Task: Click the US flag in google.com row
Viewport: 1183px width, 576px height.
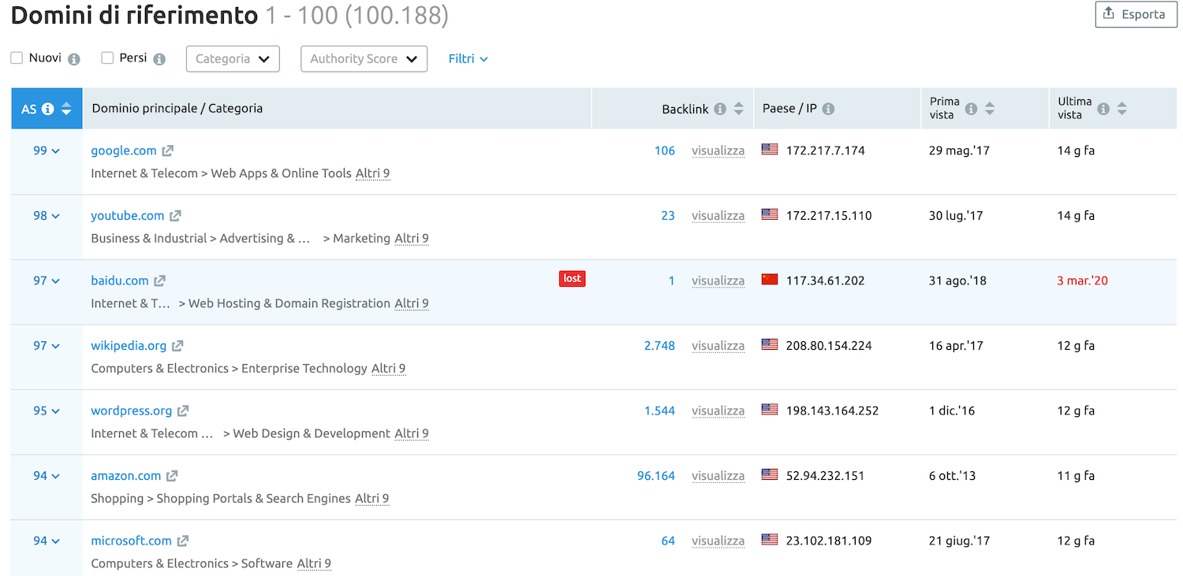Action: [x=770, y=149]
